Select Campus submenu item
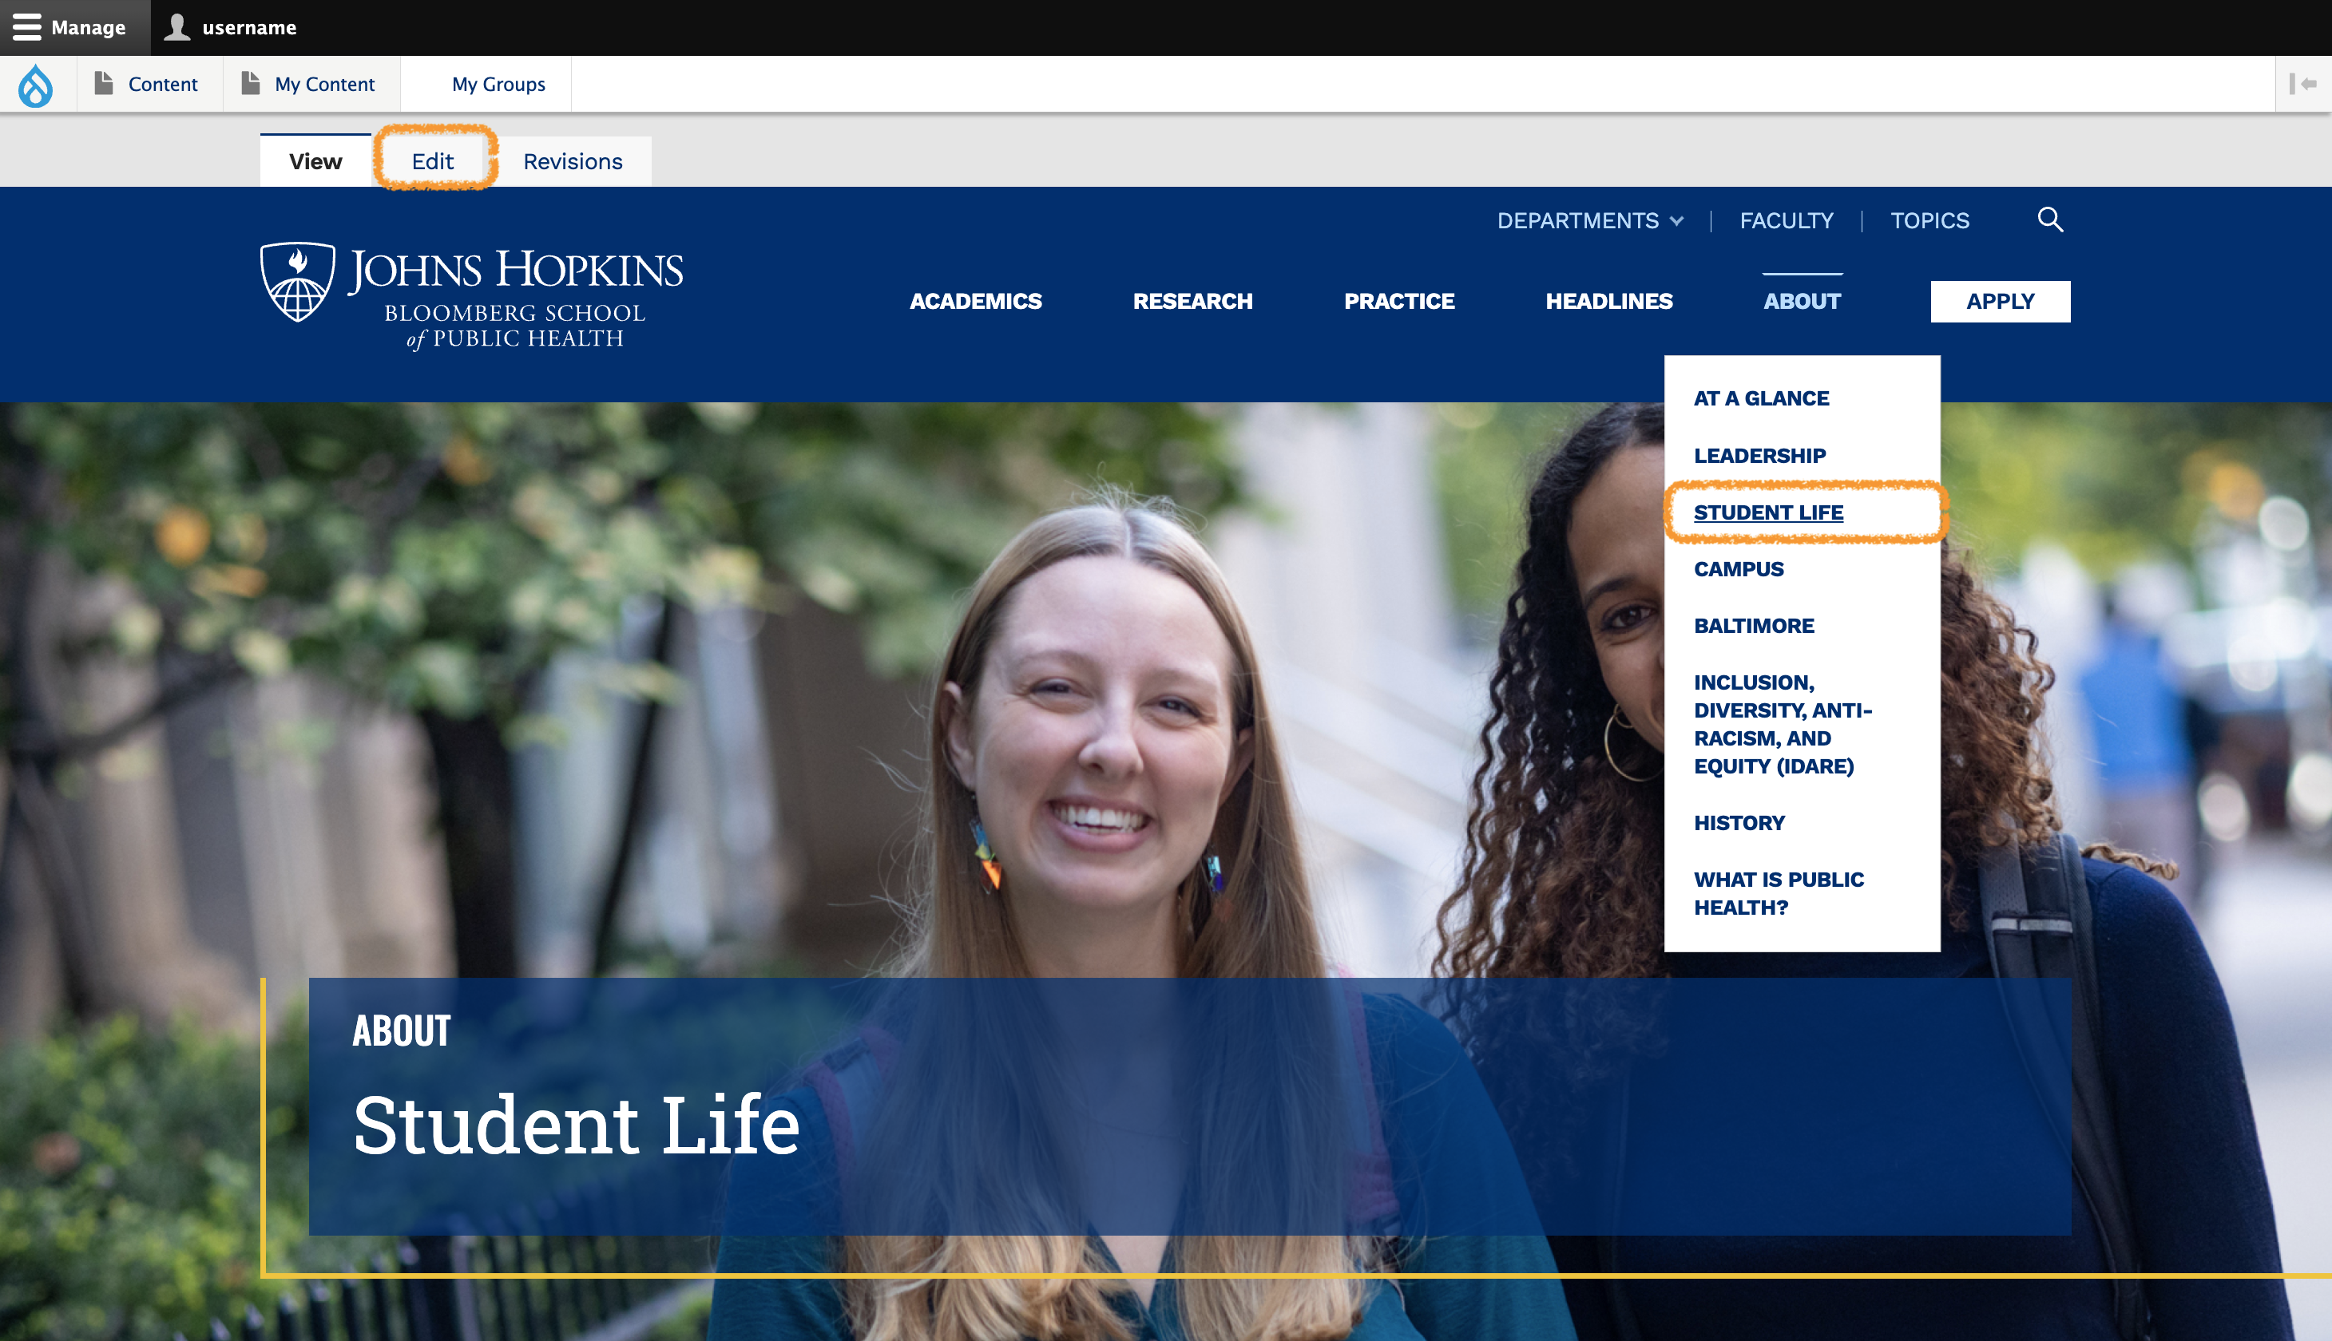Image resolution: width=2332 pixels, height=1341 pixels. click(1739, 569)
